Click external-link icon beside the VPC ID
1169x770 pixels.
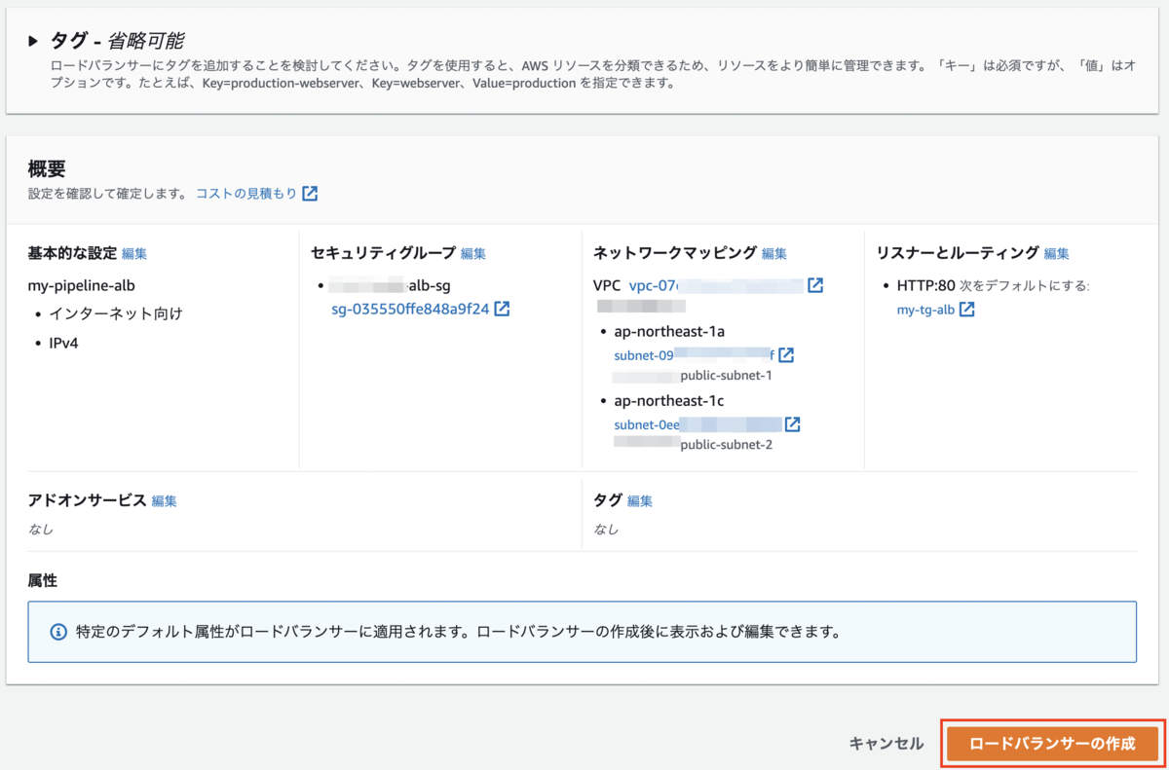click(x=815, y=285)
